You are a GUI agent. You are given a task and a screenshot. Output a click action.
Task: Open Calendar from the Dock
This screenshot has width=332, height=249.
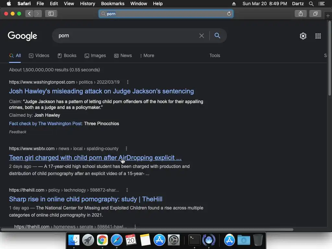point(131,240)
